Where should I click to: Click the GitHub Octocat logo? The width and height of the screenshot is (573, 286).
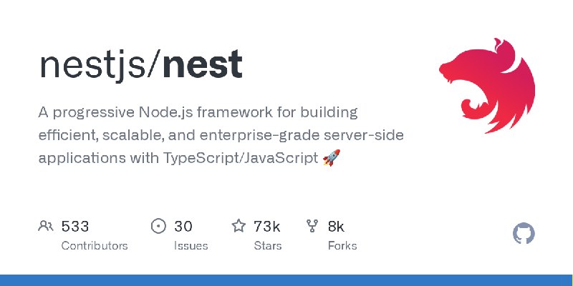click(x=524, y=234)
